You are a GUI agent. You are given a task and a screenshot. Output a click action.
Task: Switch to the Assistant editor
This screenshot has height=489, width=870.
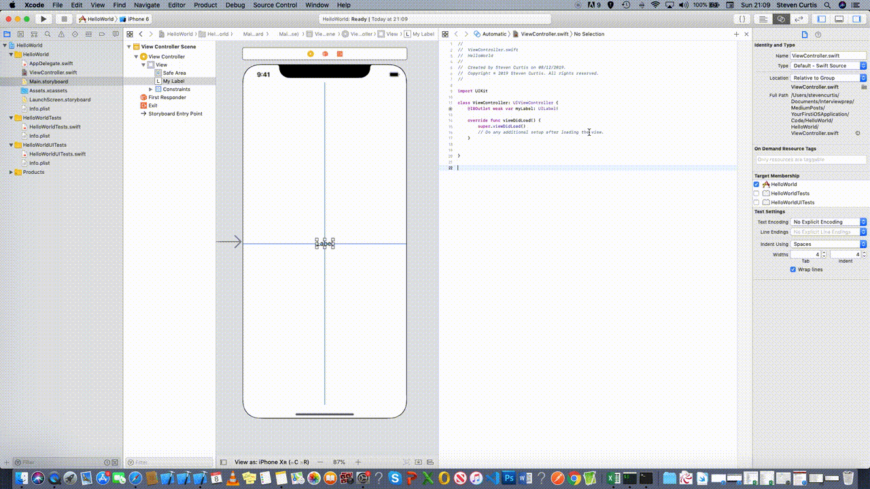(781, 19)
